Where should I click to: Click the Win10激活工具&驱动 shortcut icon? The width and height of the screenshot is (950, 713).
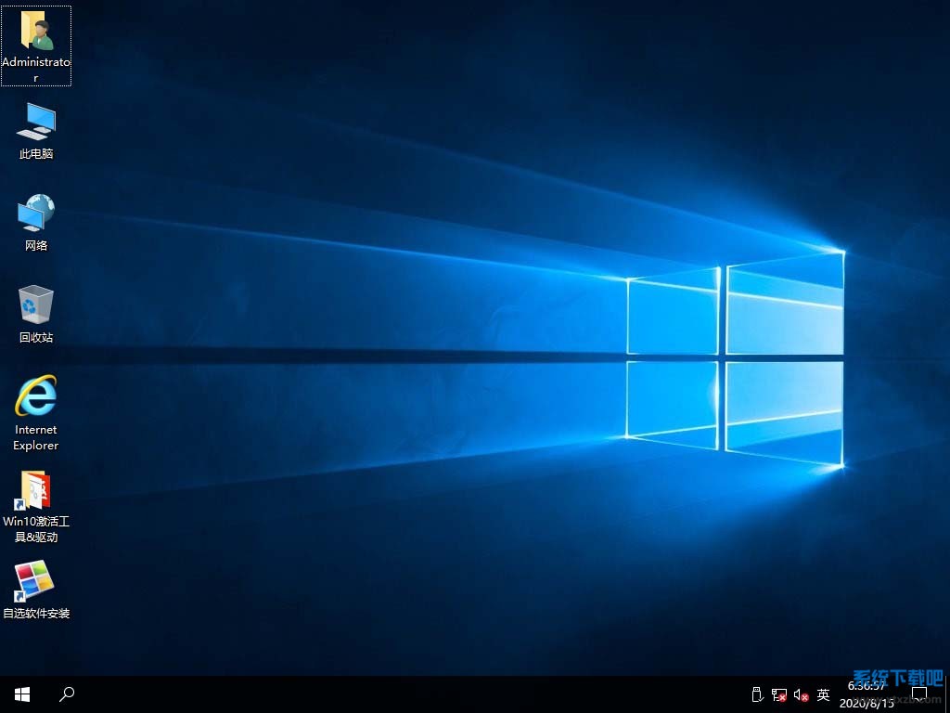tap(36, 490)
